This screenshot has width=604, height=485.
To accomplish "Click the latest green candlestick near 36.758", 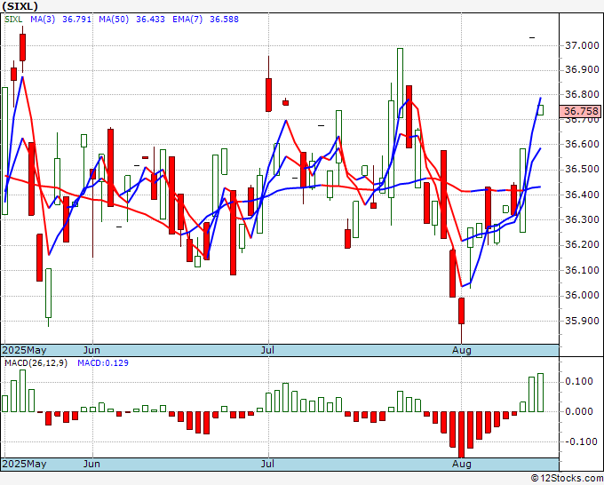I will [x=540, y=110].
